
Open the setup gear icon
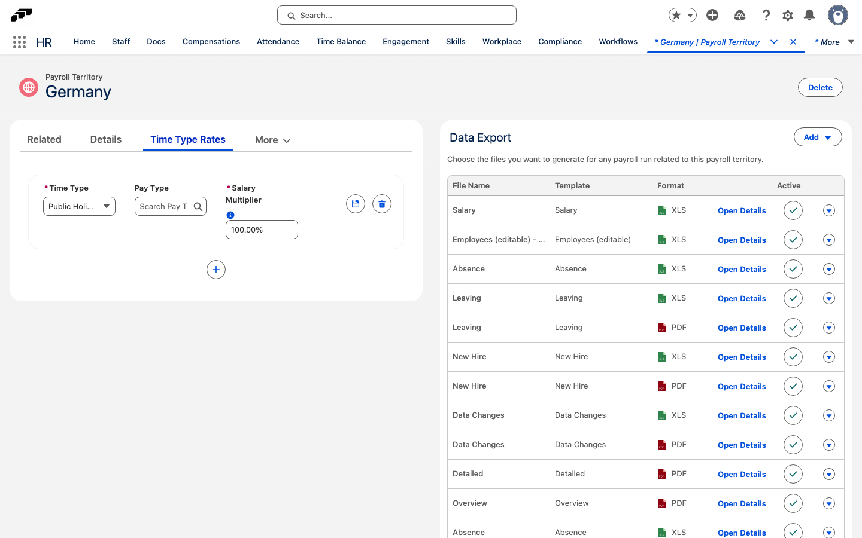click(788, 15)
